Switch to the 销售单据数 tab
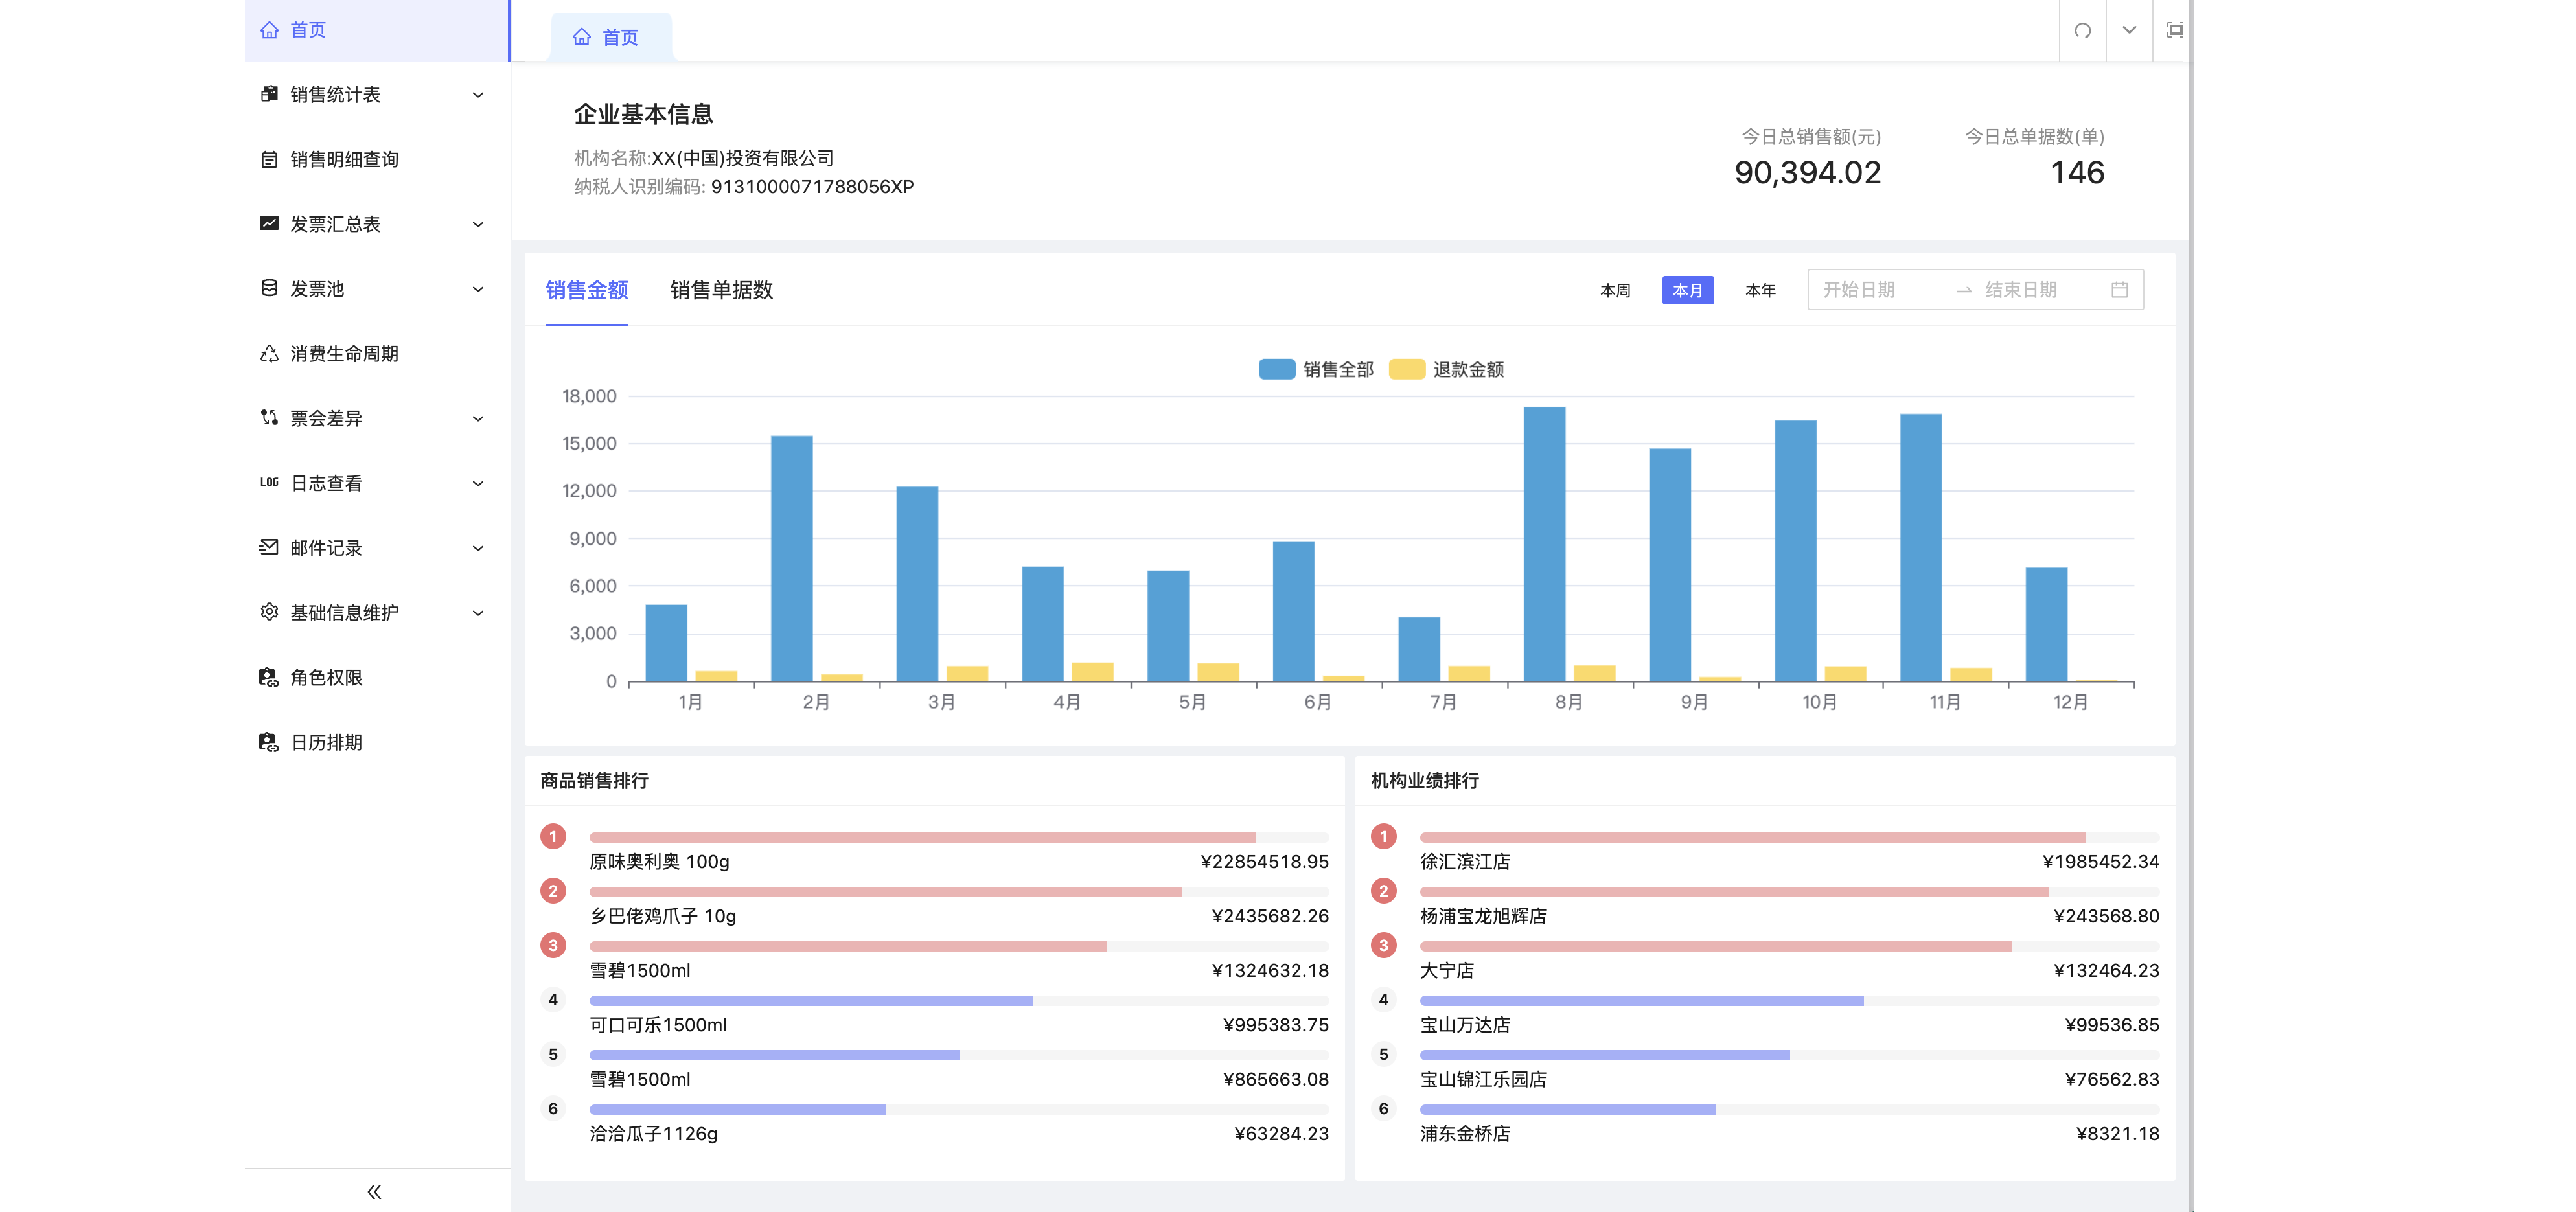 pos(721,290)
